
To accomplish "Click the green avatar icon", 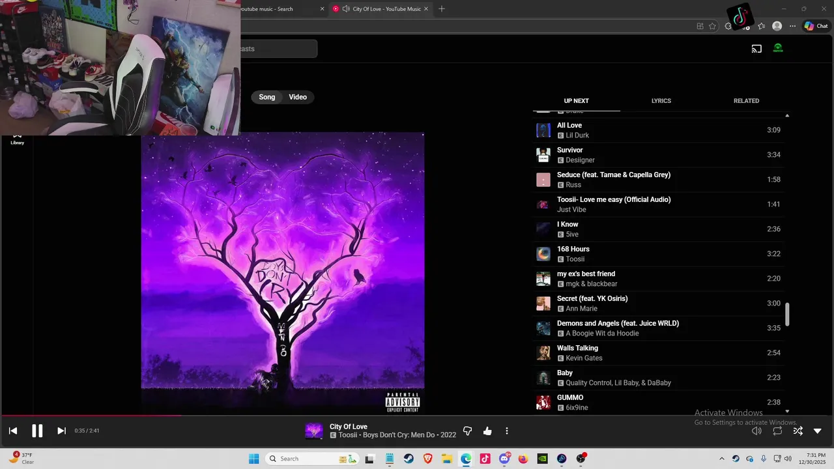I will tap(778, 48).
